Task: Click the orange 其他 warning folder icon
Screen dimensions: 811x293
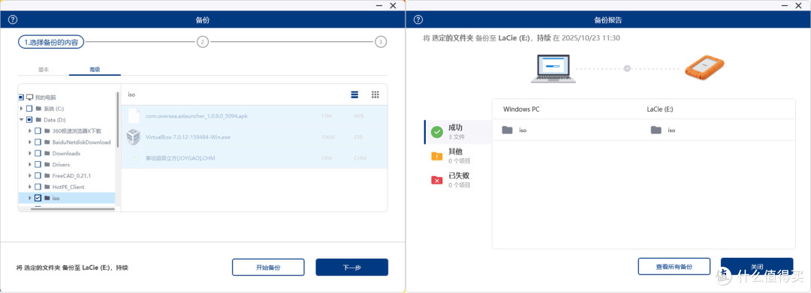Action: [437, 157]
